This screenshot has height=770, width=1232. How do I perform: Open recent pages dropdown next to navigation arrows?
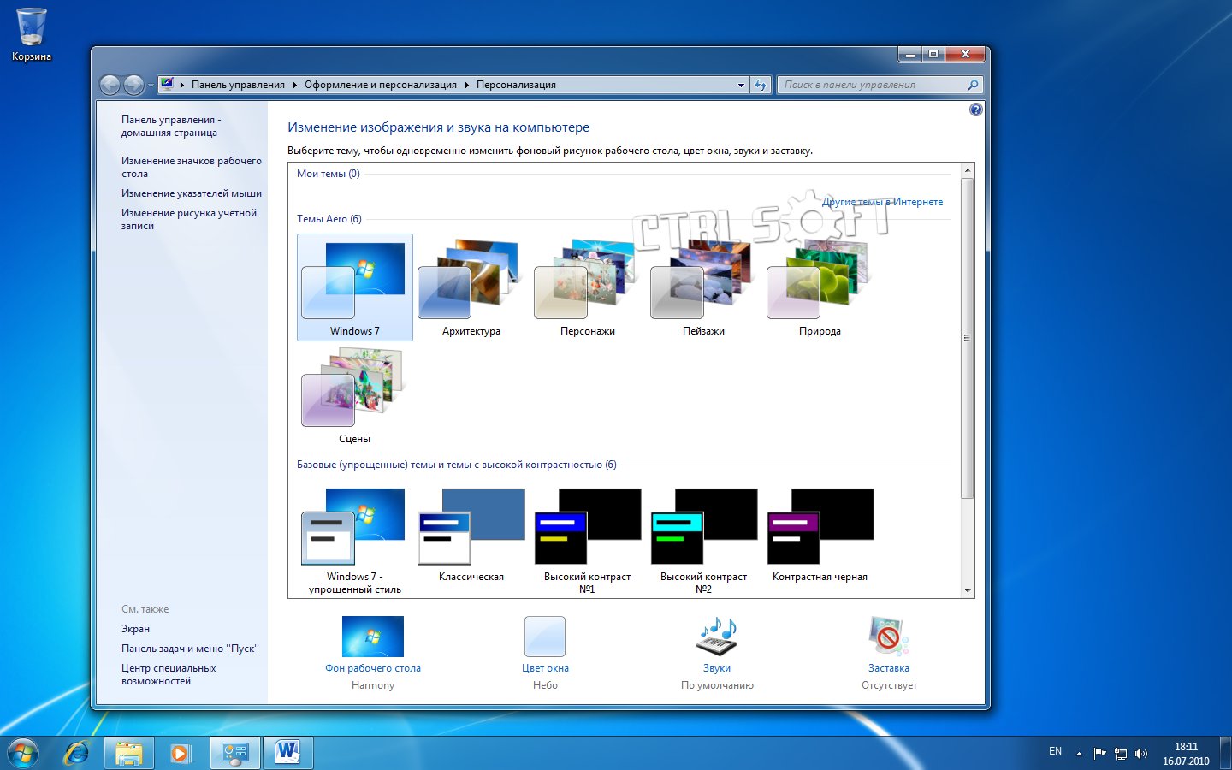tap(151, 86)
